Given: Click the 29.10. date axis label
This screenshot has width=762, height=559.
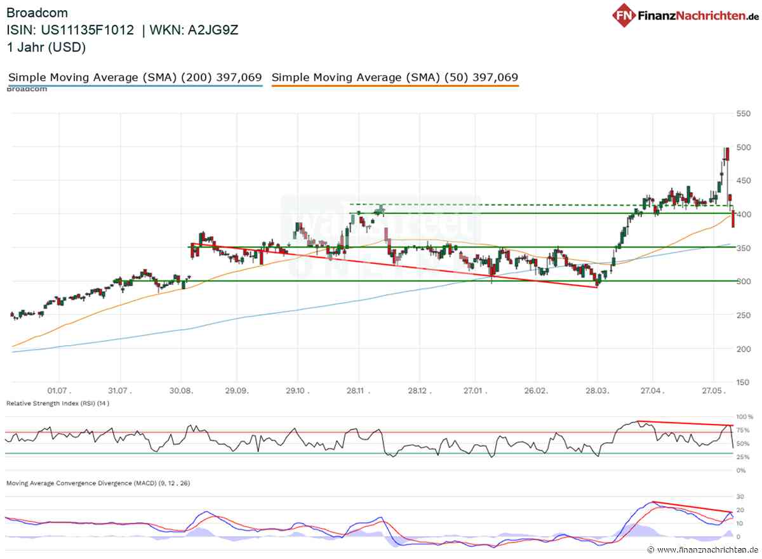Looking at the screenshot, I should click(x=297, y=391).
